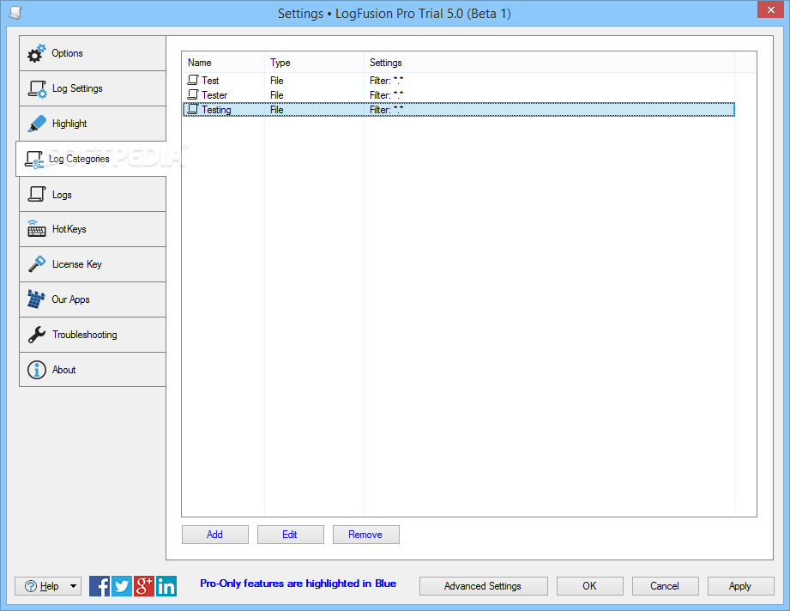
Task: Select the 'Test' category name
Action: tap(210, 81)
